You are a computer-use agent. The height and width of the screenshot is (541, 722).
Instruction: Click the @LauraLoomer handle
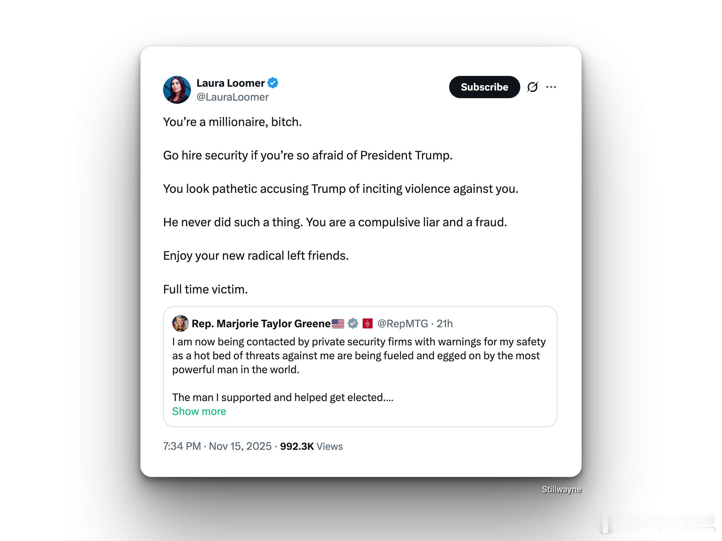(x=232, y=97)
